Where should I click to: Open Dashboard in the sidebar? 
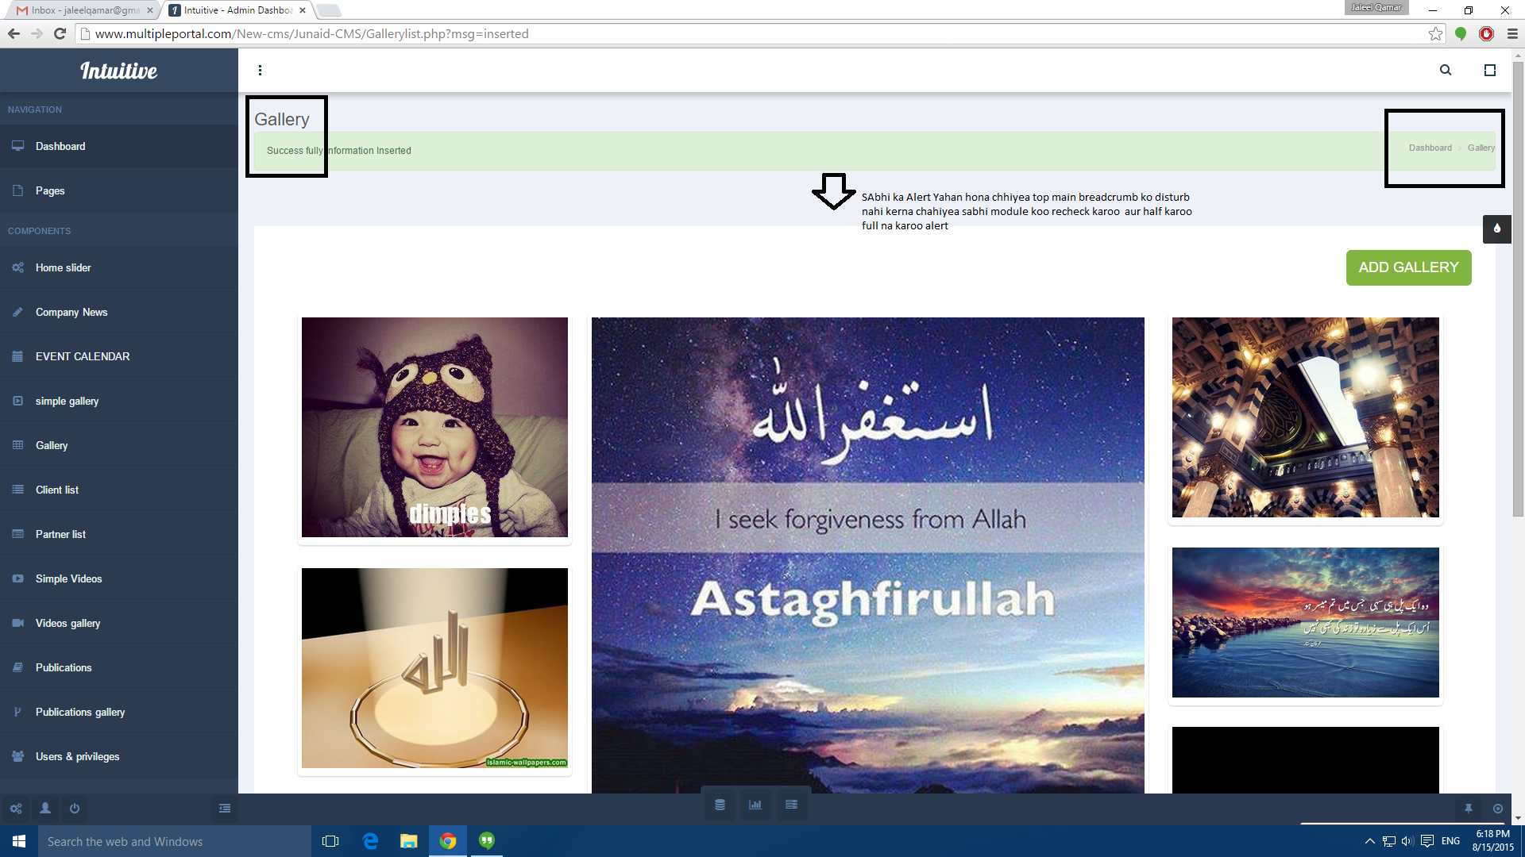[60, 146]
